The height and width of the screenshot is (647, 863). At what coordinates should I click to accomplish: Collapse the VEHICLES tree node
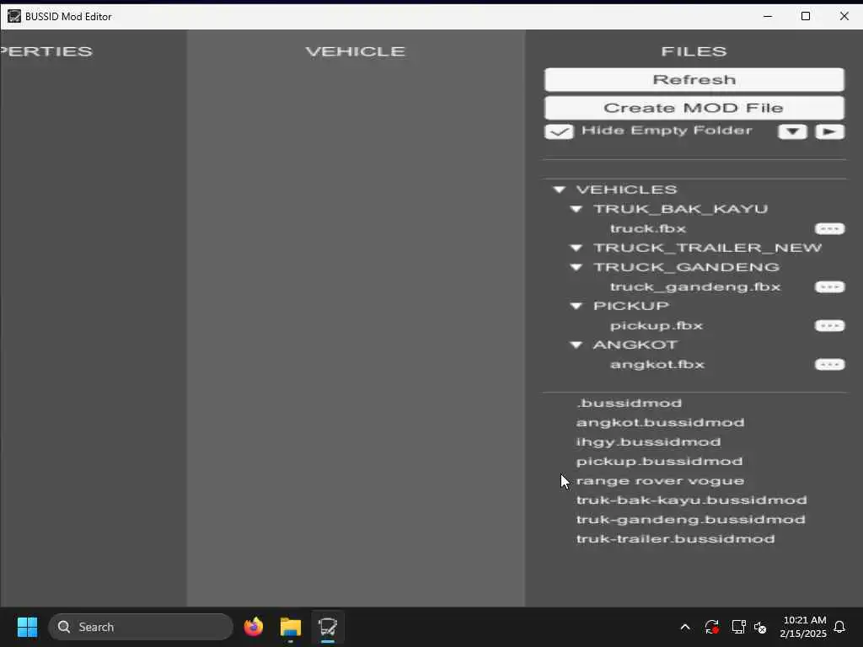click(560, 190)
